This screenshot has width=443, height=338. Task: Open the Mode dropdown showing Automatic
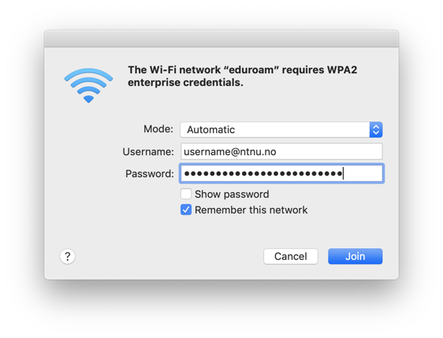pos(281,130)
